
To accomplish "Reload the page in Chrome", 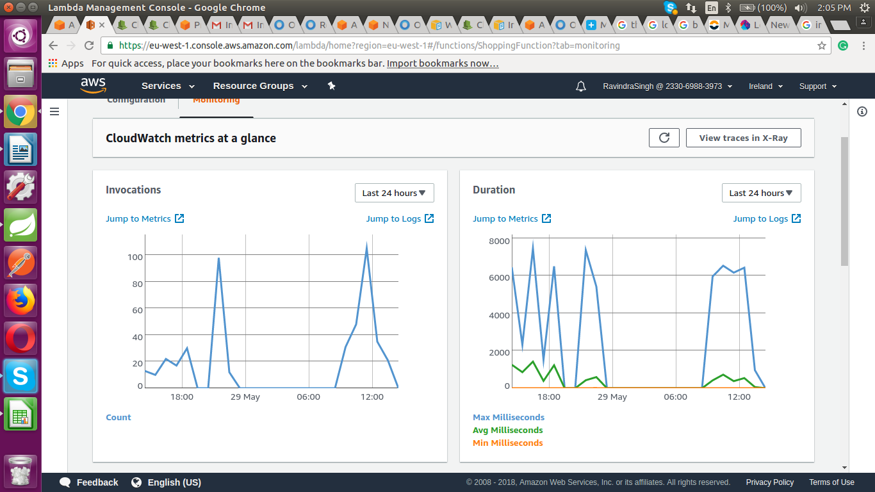I will coord(89,45).
